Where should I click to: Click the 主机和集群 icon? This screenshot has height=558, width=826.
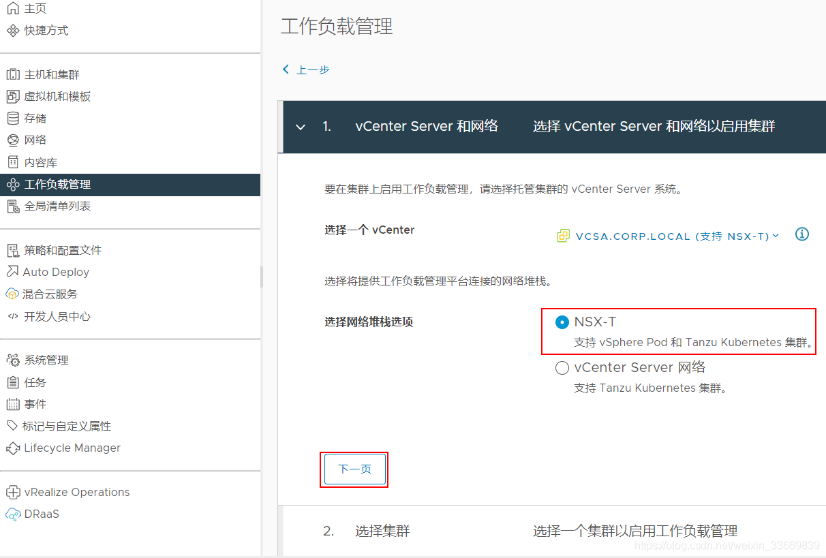point(13,74)
